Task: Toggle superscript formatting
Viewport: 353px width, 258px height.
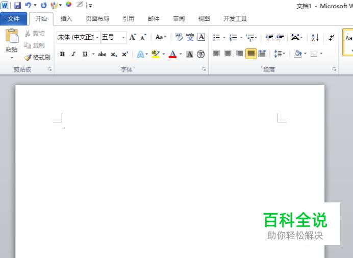Action: 125,54
